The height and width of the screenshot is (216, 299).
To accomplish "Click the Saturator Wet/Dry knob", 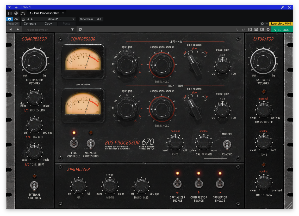I will tap(263, 61).
